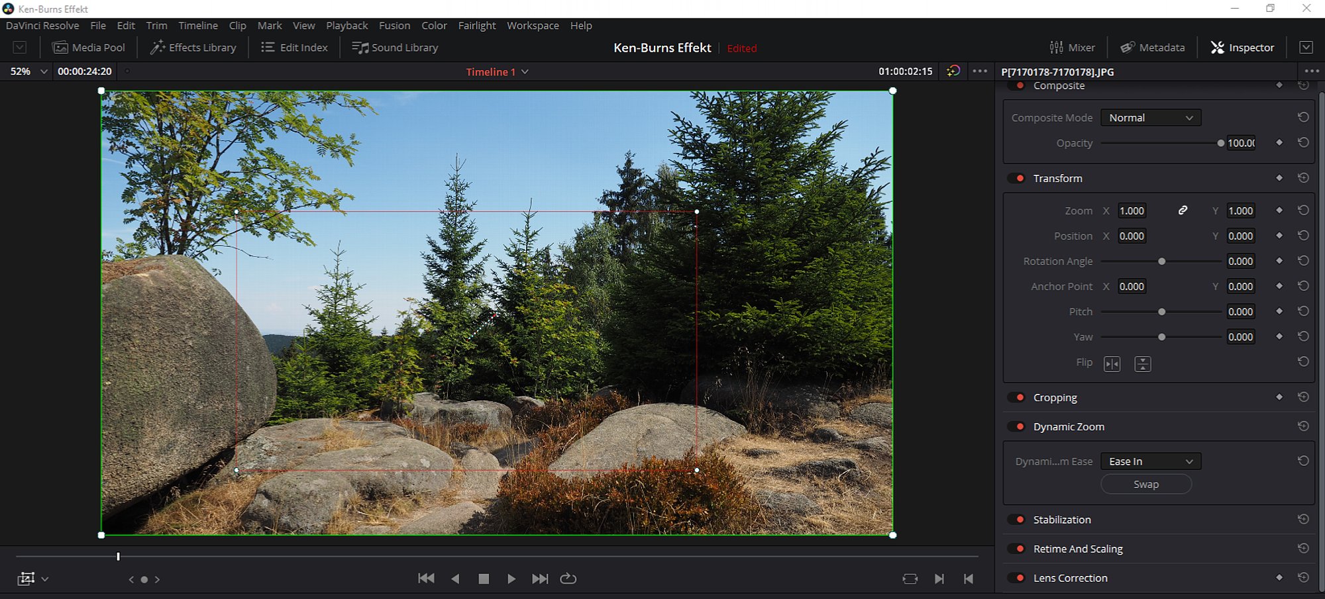
Task: Add keyframe for Rotation Angle
Action: [1279, 261]
